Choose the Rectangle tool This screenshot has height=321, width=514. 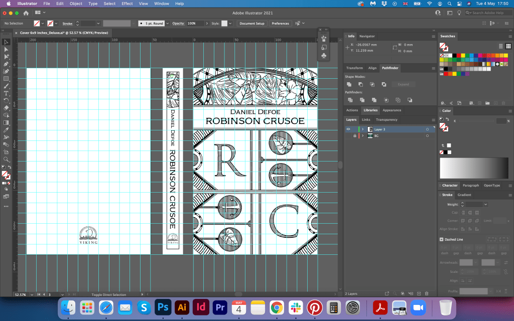click(6, 79)
